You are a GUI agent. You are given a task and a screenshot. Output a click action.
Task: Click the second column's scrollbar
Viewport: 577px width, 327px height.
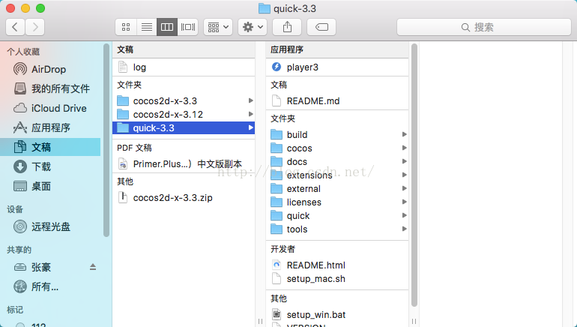[x=414, y=175]
